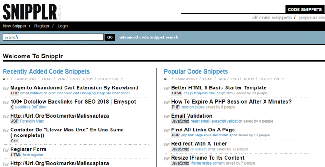Favorite the Better HTML 5 Basic Starter Template
The height and width of the screenshot is (167, 325).
(x=167, y=89)
